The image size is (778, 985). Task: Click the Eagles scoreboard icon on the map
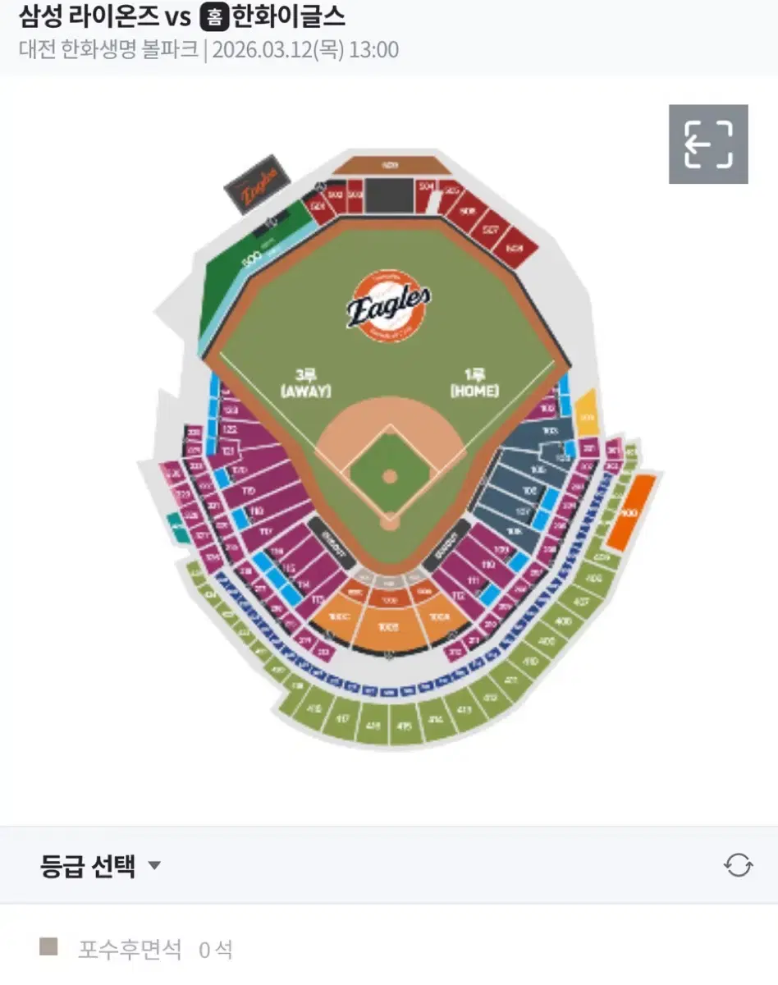click(x=256, y=185)
